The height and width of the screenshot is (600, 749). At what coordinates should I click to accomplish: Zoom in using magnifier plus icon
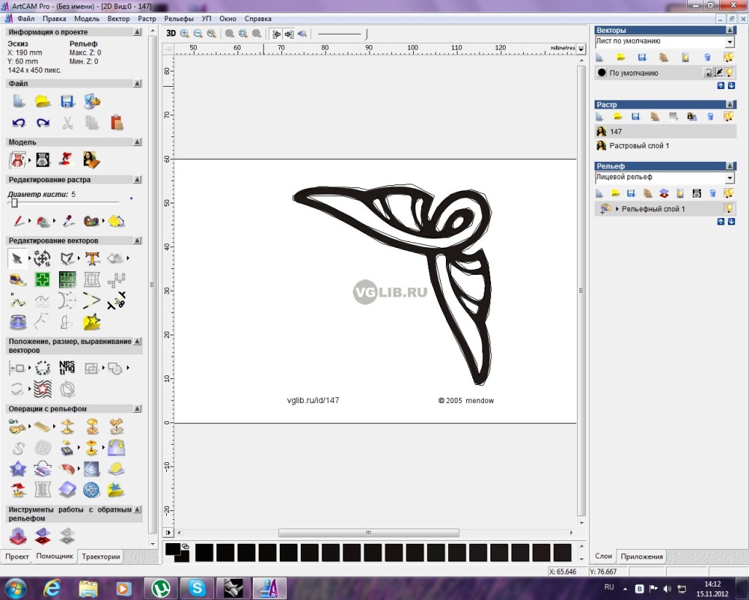coord(185,34)
